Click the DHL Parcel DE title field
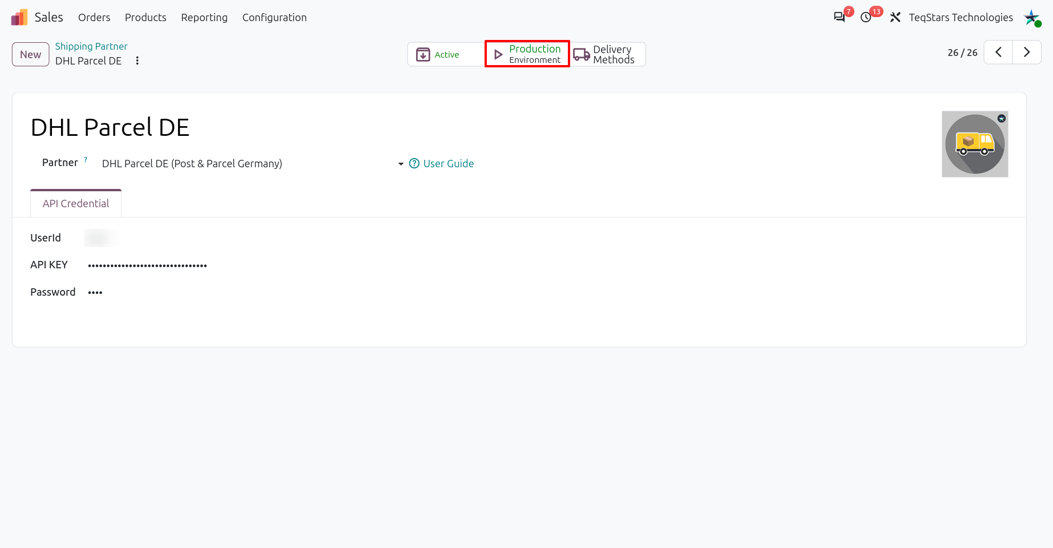Screen dimensions: 1053x548 click(x=110, y=127)
